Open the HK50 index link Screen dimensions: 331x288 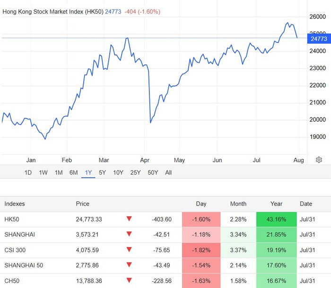click(x=12, y=219)
